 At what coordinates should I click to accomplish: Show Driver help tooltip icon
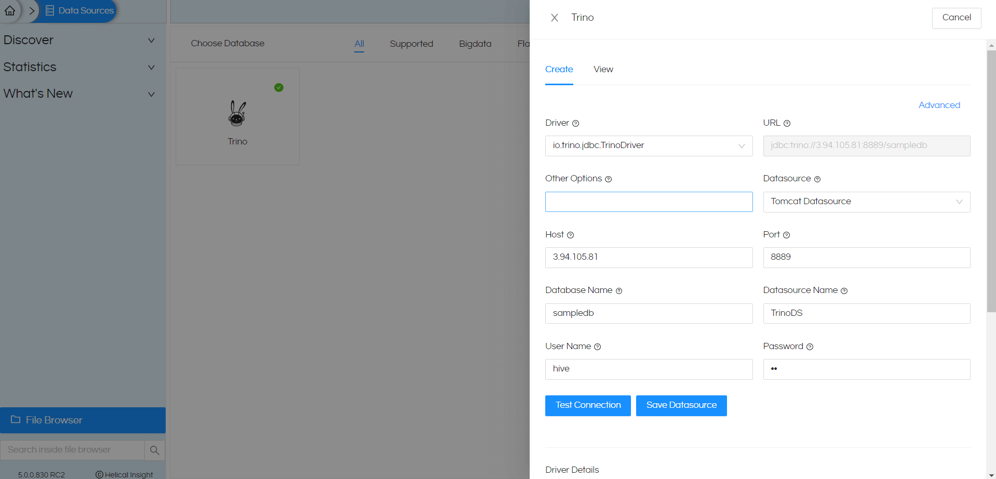575,124
